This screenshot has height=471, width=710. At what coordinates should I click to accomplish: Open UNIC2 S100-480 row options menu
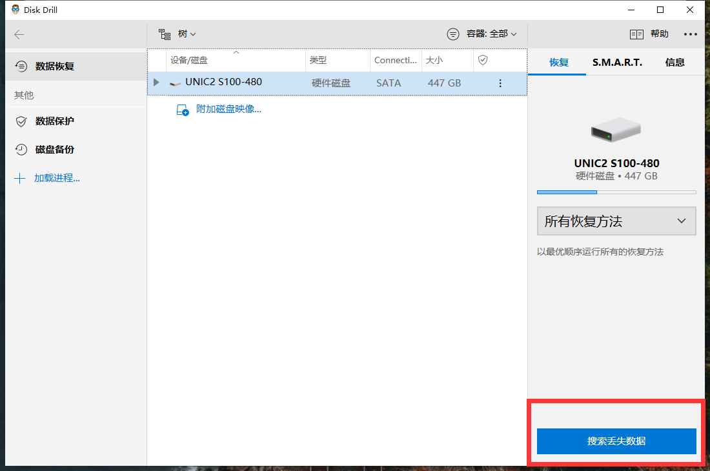[x=500, y=83]
